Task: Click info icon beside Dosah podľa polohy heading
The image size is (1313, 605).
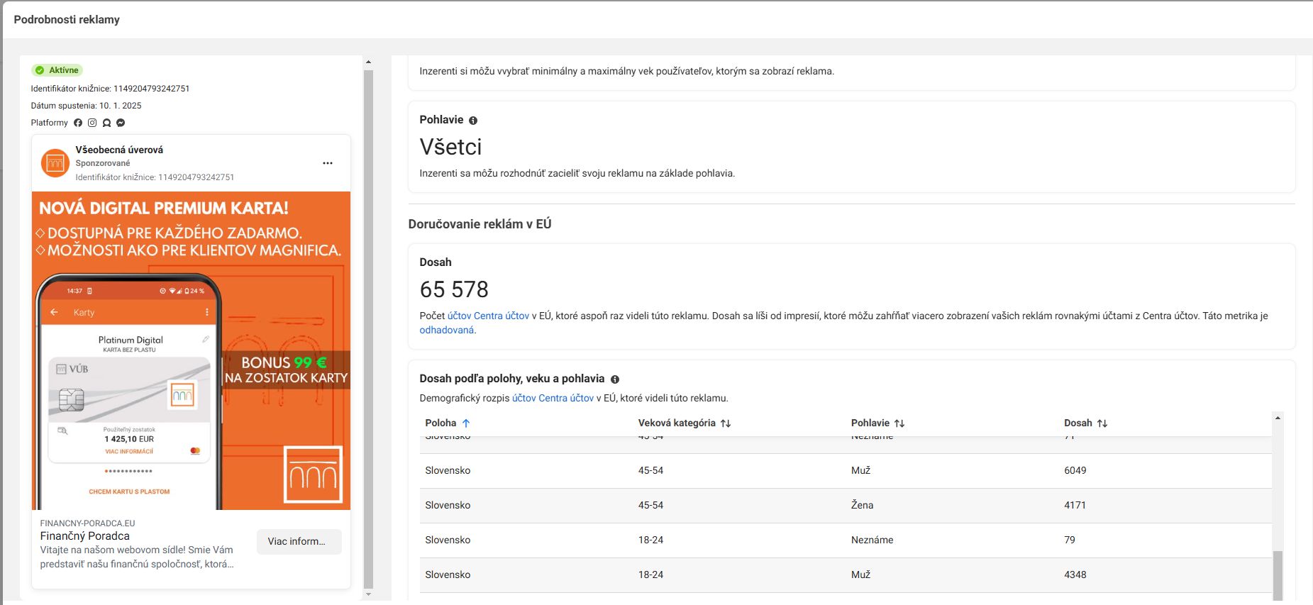Action: point(615,379)
